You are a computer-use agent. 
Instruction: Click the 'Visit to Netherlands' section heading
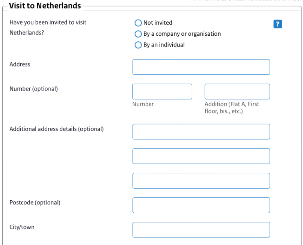pyautogui.click(x=45, y=6)
